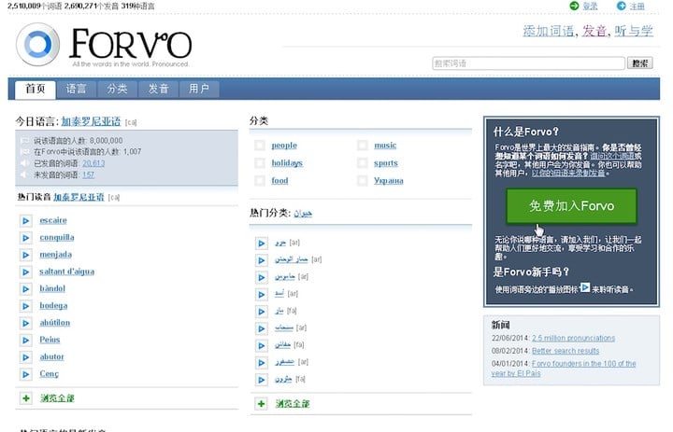Play pronunciation of bodega

point(26,306)
